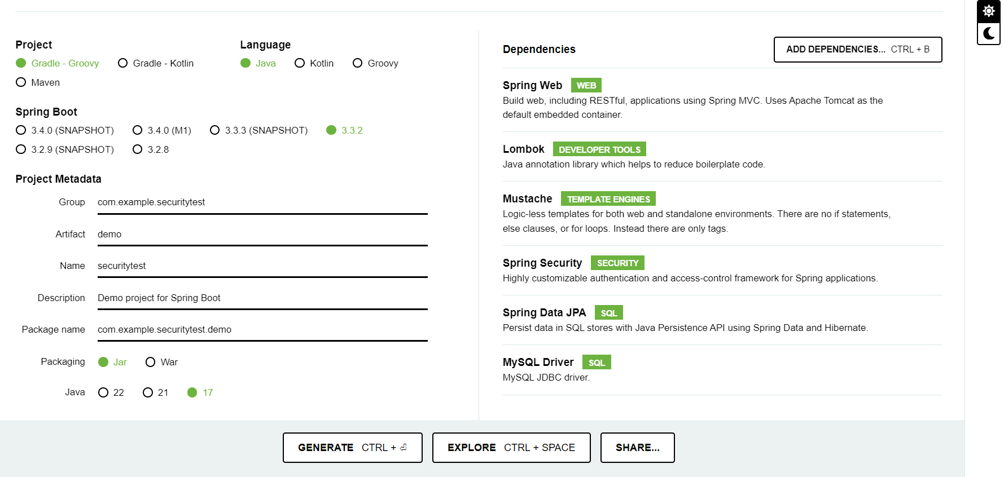
Task: Select Spring Boot 3.2.9 (SNAPSHOT)
Action: point(65,149)
